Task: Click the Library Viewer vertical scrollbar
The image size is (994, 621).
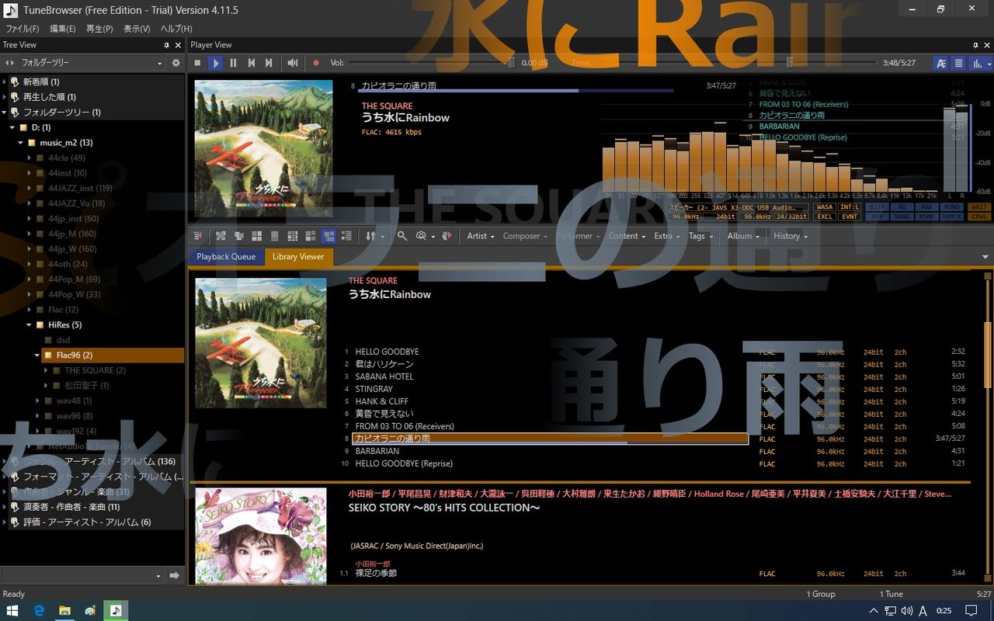Action: (x=988, y=425)
